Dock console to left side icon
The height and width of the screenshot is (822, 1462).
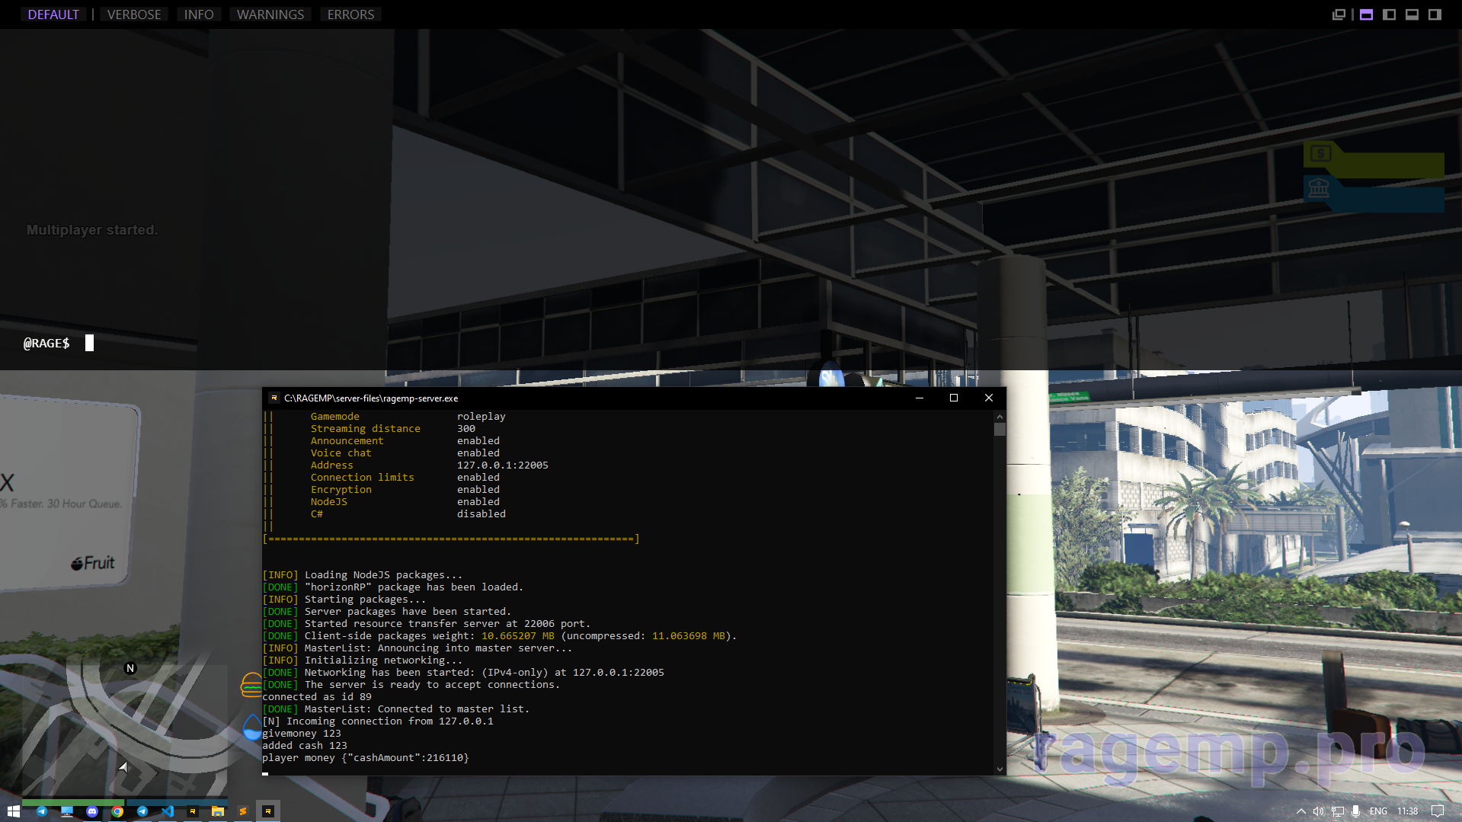tap(1389, 14)
